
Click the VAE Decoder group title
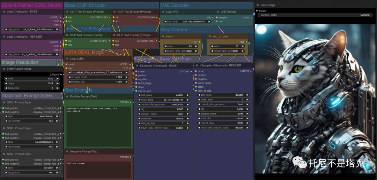(x=175, y=5)
